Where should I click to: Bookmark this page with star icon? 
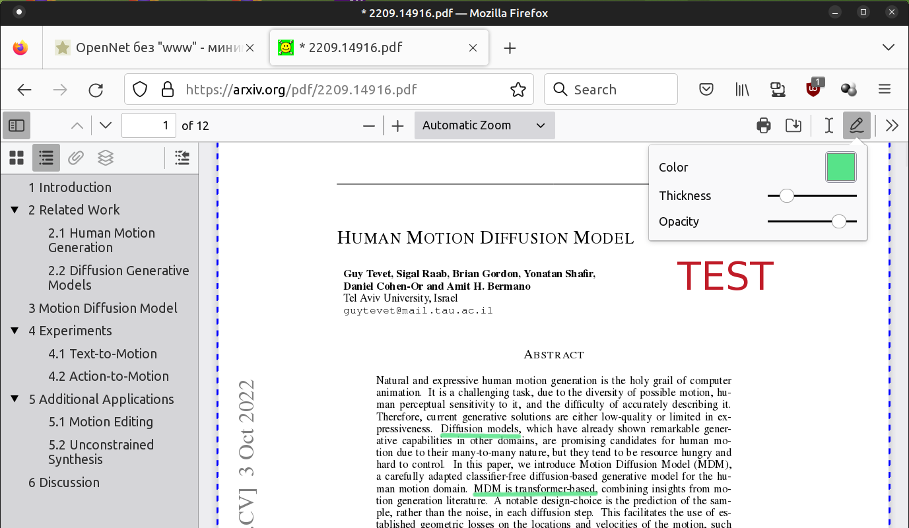point(518,90)
